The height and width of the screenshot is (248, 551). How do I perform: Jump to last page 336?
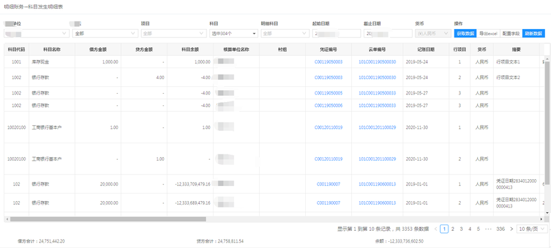tap(501, 229)
